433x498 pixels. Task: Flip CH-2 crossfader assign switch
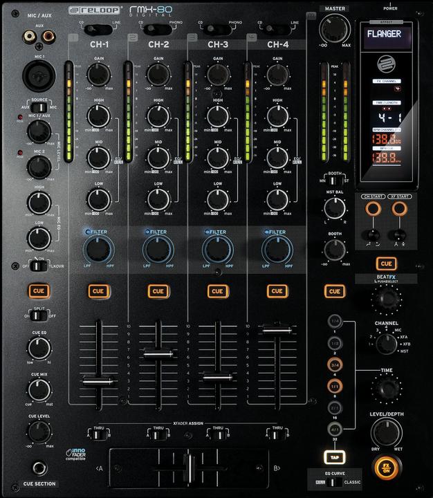coord(158,435)
